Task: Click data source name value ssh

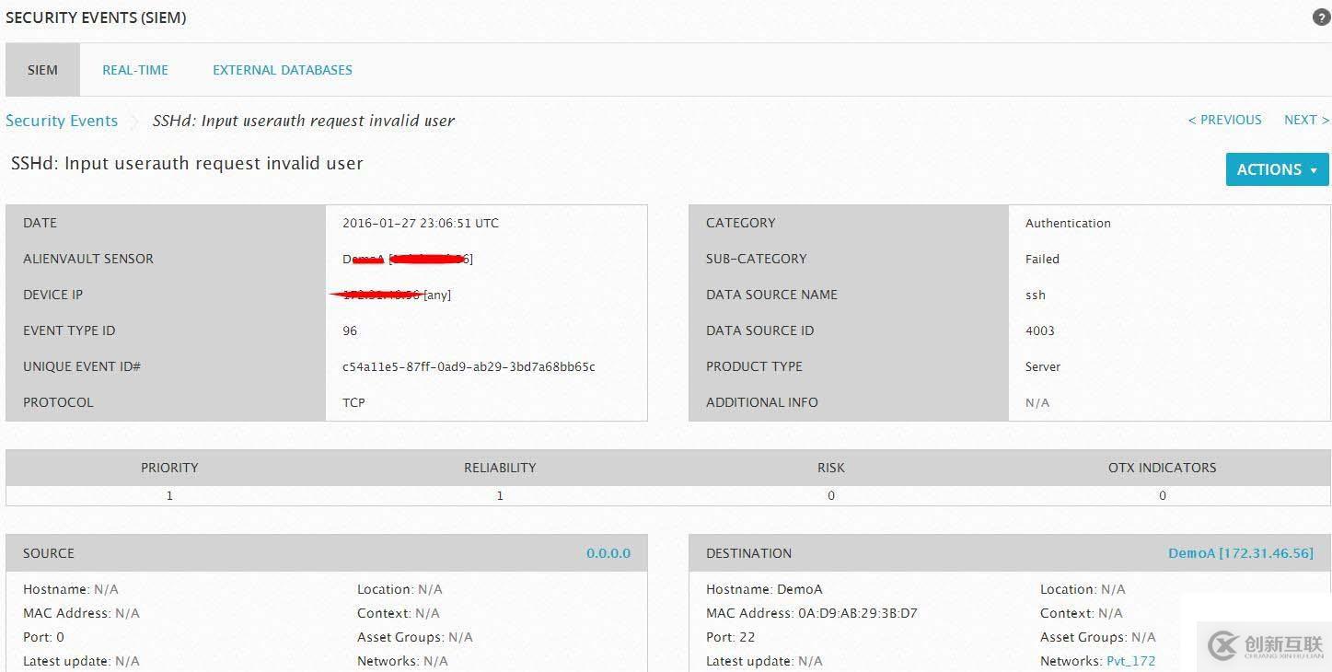Action: (x=1036, y=295)
